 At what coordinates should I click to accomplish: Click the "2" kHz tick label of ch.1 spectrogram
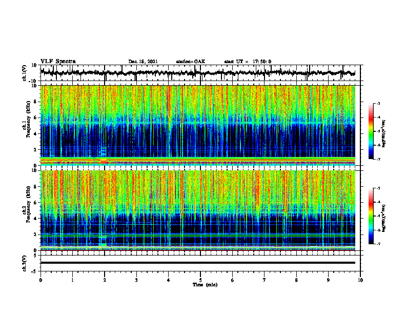[x=36, y=150]
